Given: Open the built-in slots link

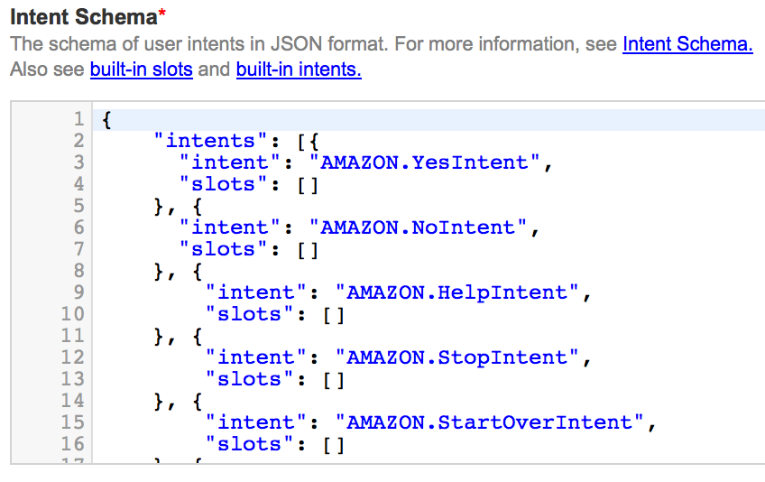Looking at the screenshot, I should [141, 70].
